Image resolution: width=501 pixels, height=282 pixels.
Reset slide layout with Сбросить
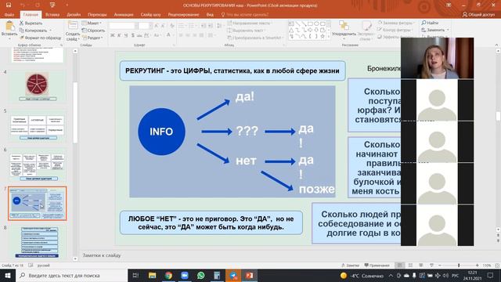pyautogui.click(x=93, y=31)
